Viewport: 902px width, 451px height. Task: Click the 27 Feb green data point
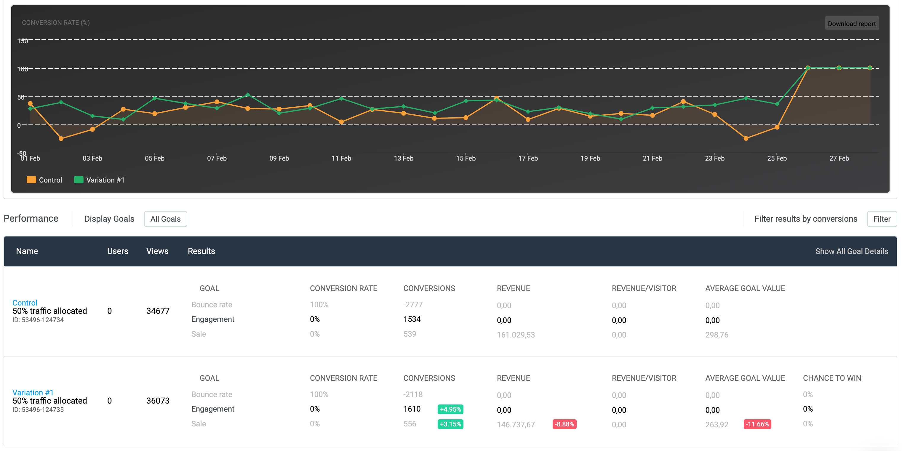click(839, 68)
